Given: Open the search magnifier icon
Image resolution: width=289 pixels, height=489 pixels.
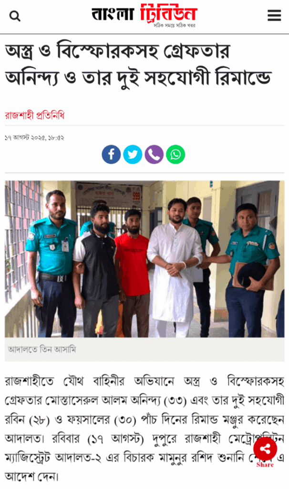Looking at the screenshot, I should (x=15, y=16).
